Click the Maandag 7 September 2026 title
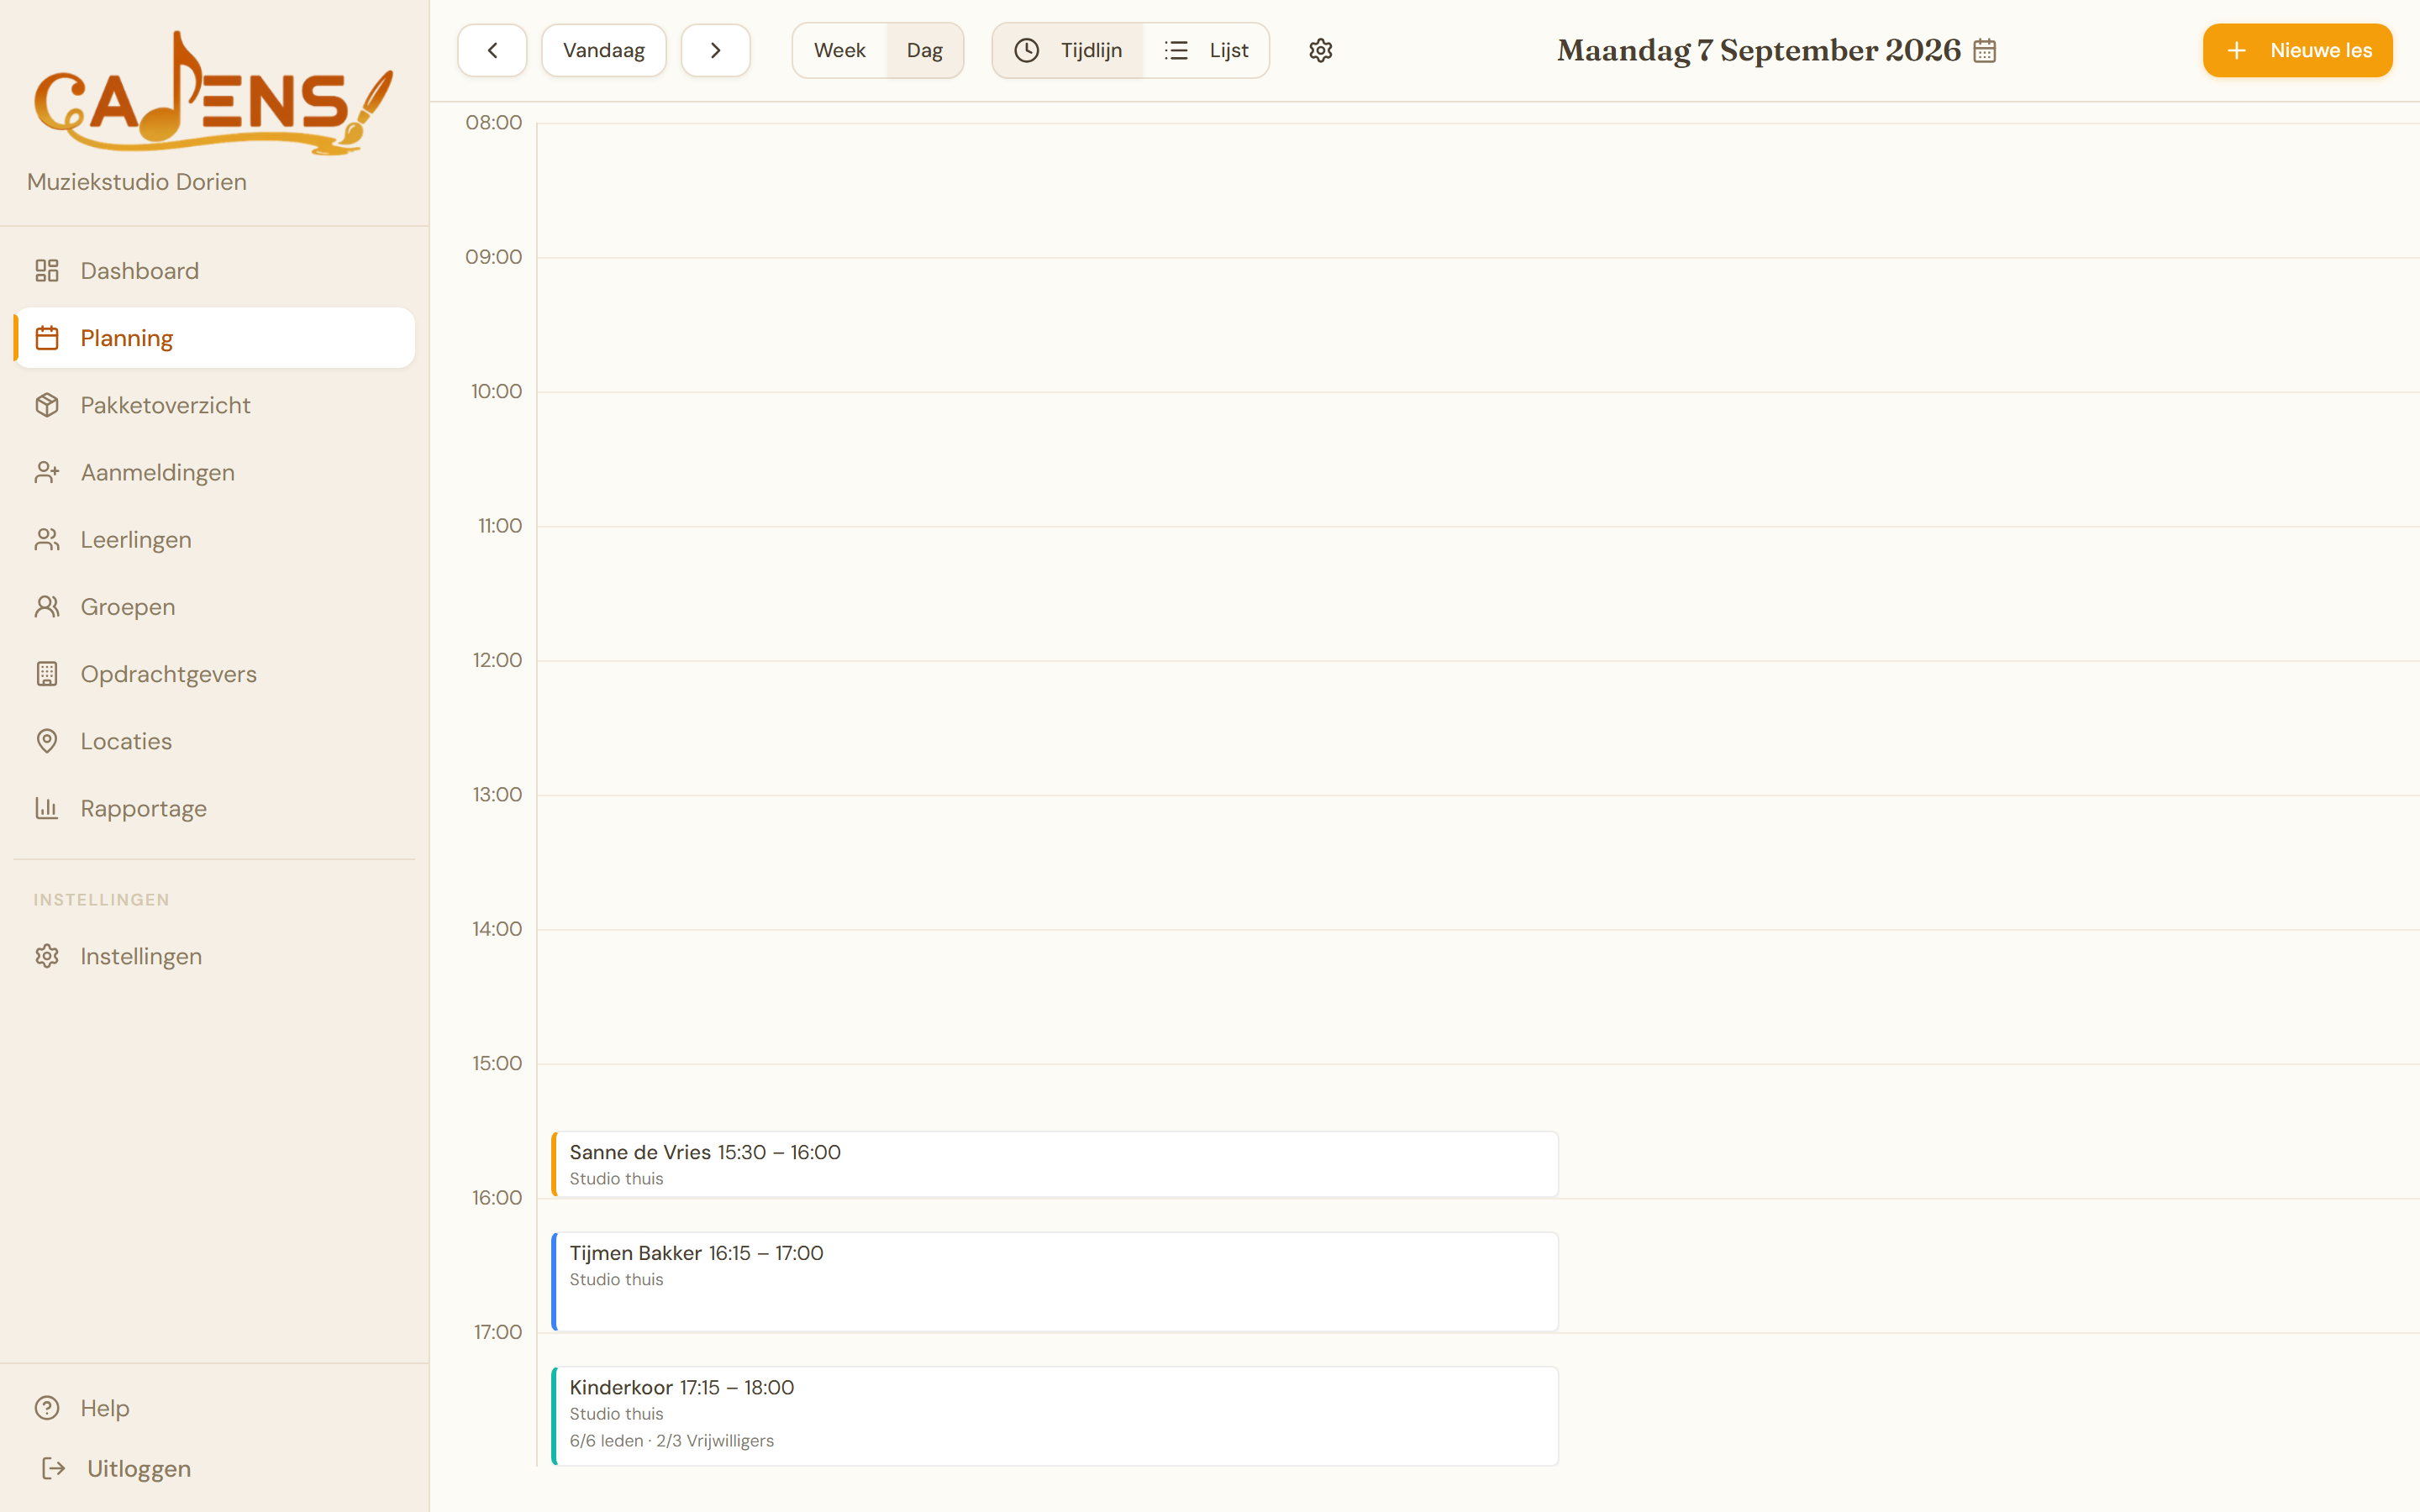 (1758, 50)
